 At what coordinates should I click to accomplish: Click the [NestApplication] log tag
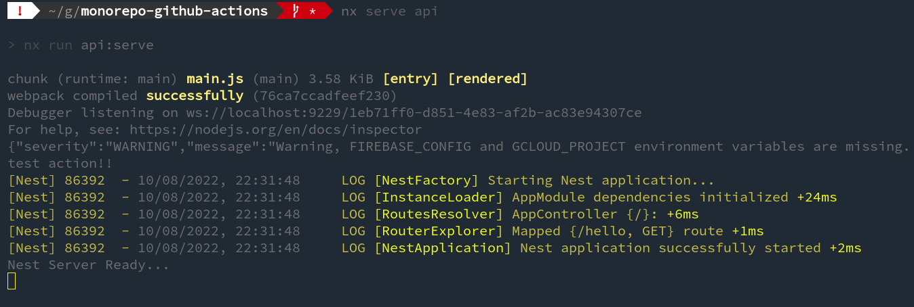[443, 248]
